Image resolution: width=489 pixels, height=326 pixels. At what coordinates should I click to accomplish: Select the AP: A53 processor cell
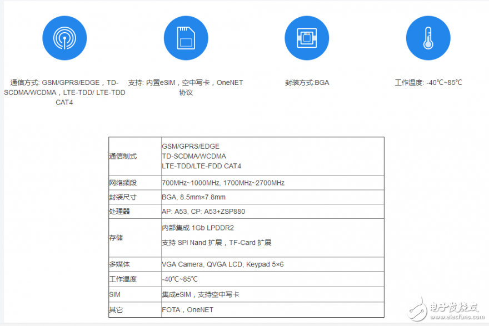[203, 212]
